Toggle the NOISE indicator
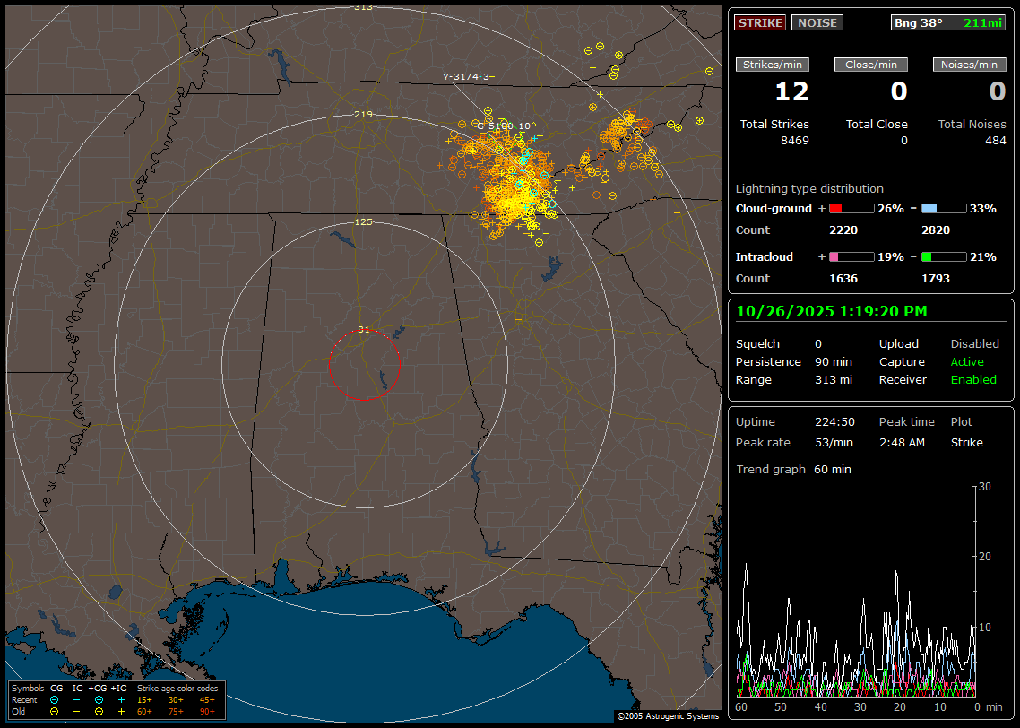1020x728 pixels. coord(817,22)
